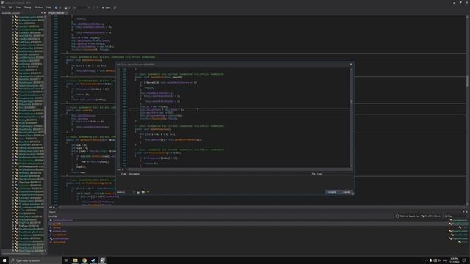Click the first icon beside dialog bottom-left dropdown
470x264 pixels.
point(138,192)
